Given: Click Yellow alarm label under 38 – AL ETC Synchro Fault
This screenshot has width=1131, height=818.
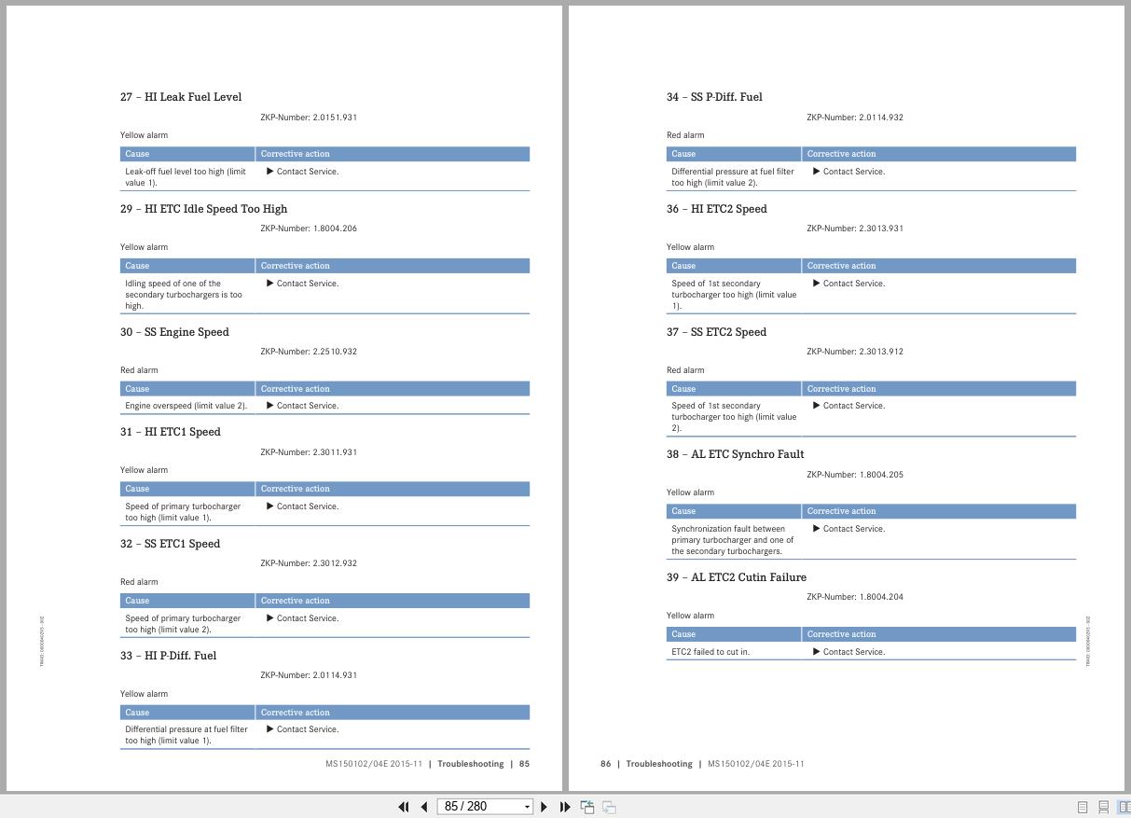Looking at the screenshot, I should 690,492.
